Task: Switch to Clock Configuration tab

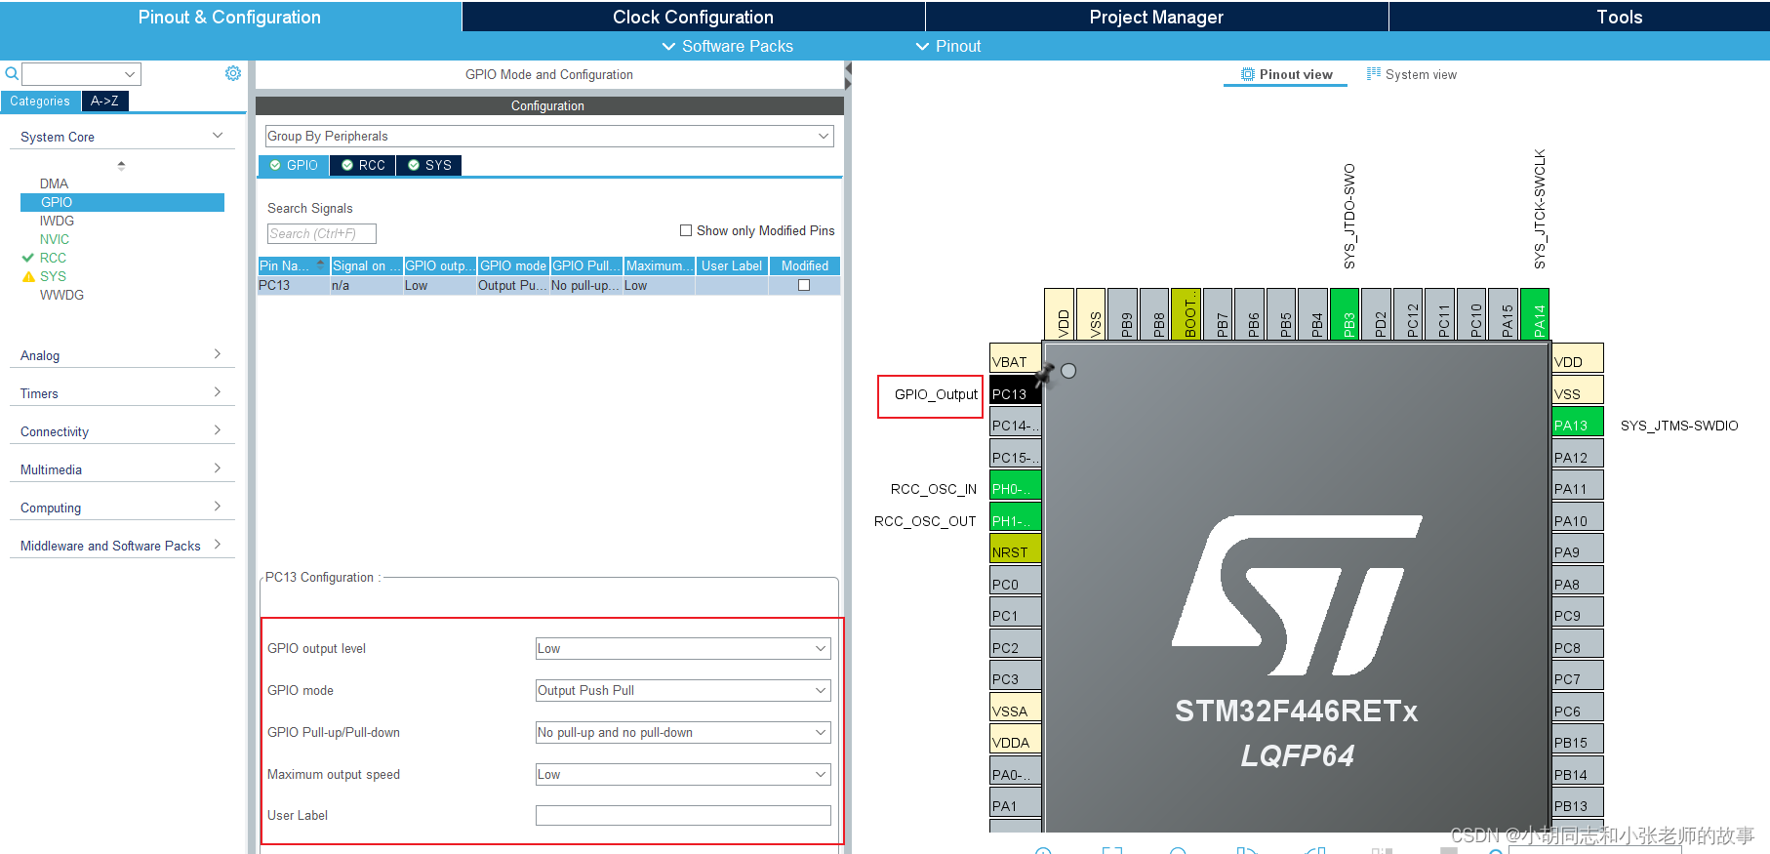Action: (x=693, y=17)
